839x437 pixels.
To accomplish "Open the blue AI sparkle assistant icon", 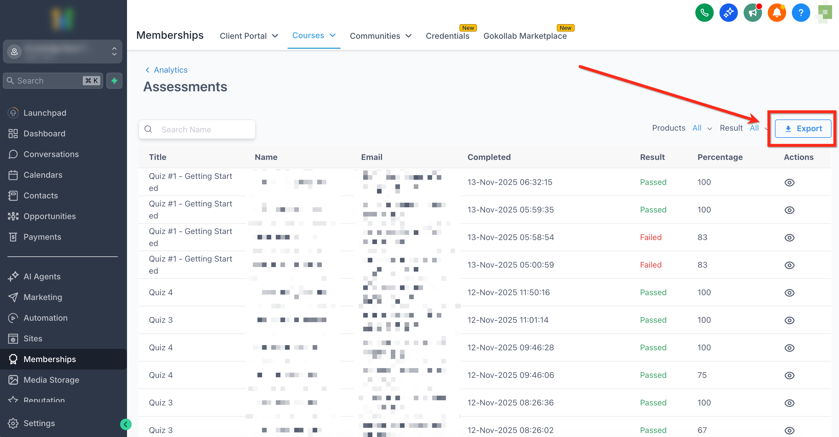I will [x=728, y=13].
